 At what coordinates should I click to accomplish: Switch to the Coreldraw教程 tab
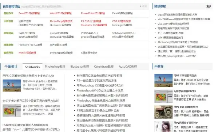(104, 67)
